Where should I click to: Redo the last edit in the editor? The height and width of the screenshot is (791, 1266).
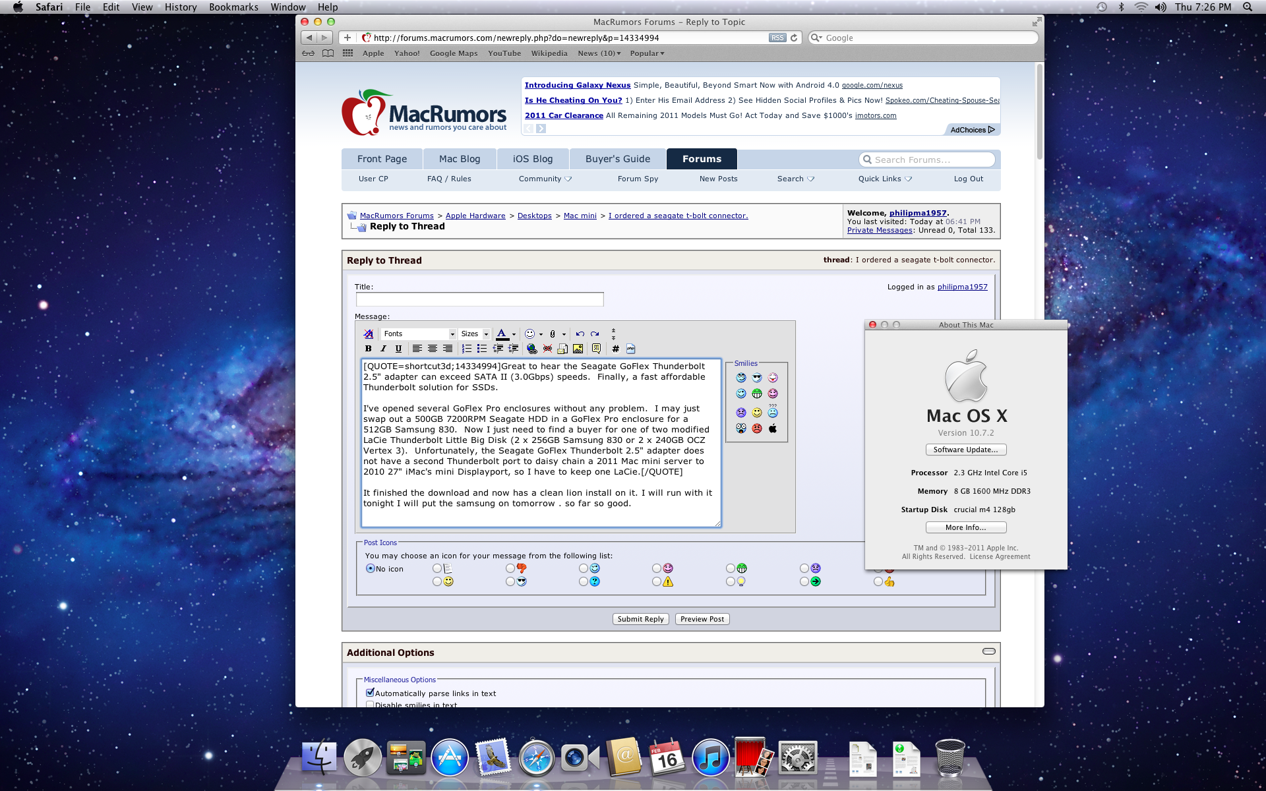[595, 334]
